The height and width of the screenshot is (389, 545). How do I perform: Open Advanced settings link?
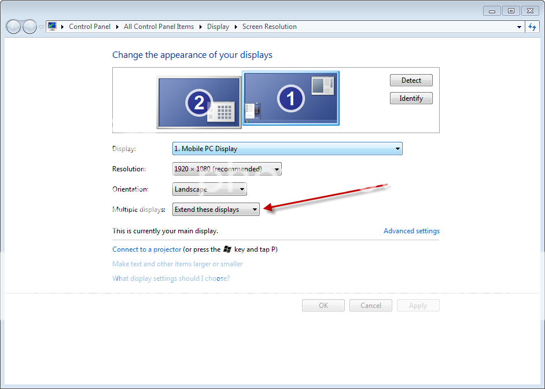click(x=411, y=231)
